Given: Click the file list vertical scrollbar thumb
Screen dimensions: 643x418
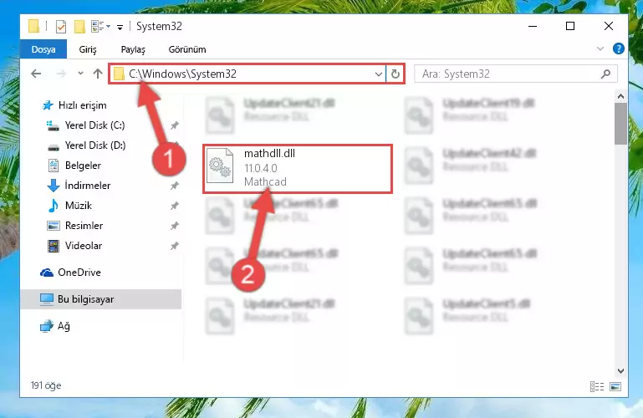Looking at the screenshot, I should click(x=621, y=124).
